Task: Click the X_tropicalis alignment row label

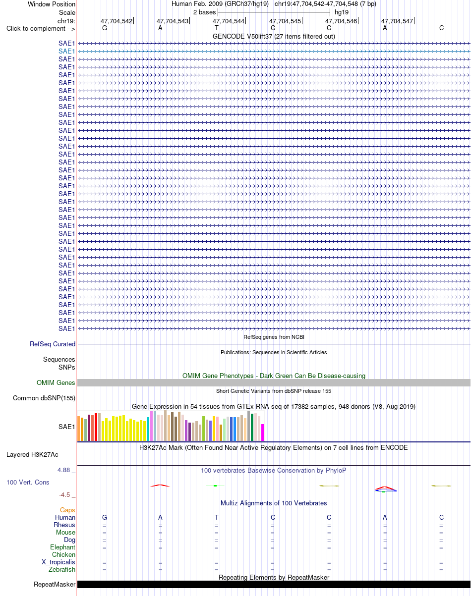Action: 59,562
